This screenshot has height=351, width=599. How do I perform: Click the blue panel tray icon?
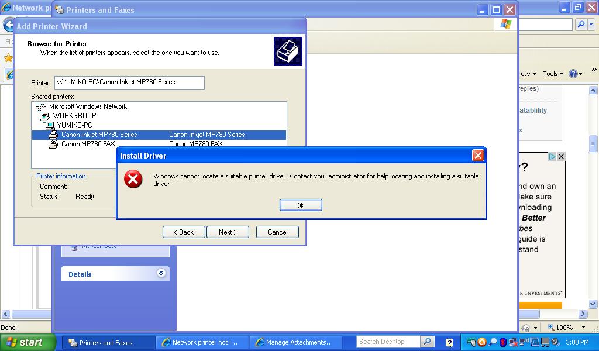[x=535, y=342]
